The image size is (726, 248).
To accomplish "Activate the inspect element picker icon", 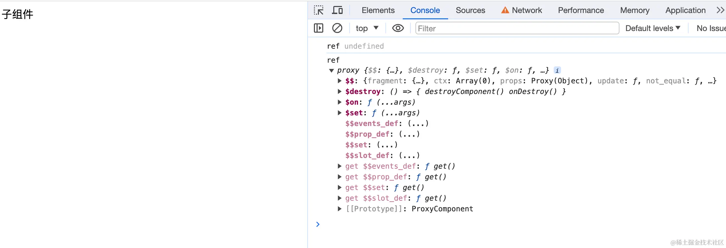I will (319, 10).
